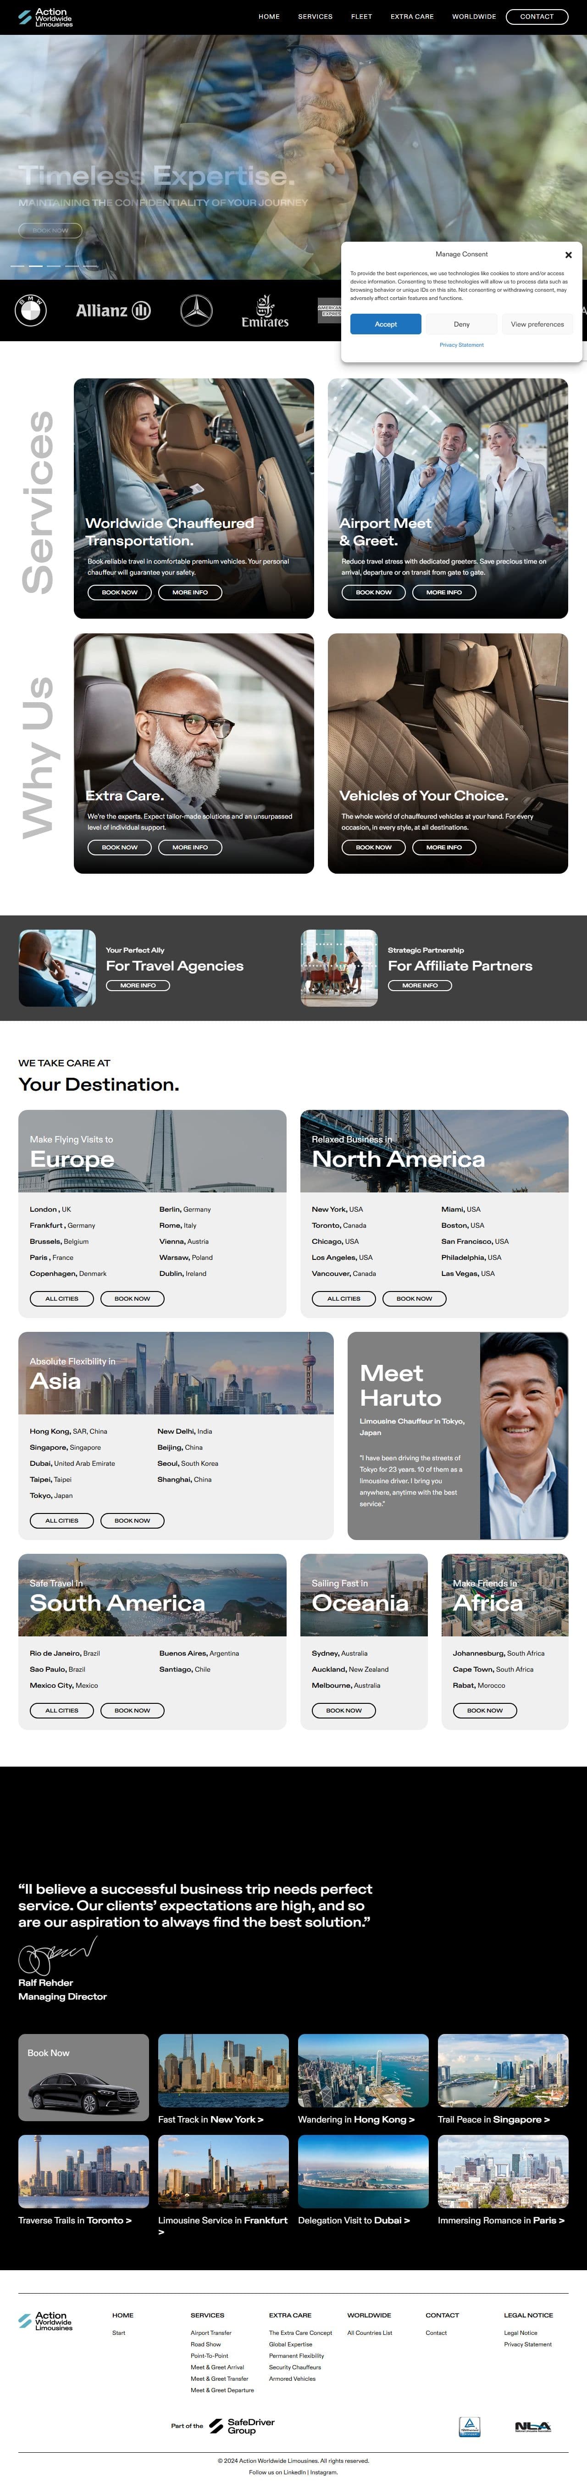More Info For Travel Agencies
This screenshot has height=2483, width=587.
(138, 985)
